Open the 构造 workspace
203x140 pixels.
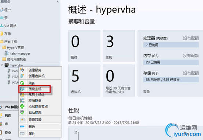point(8,116)
